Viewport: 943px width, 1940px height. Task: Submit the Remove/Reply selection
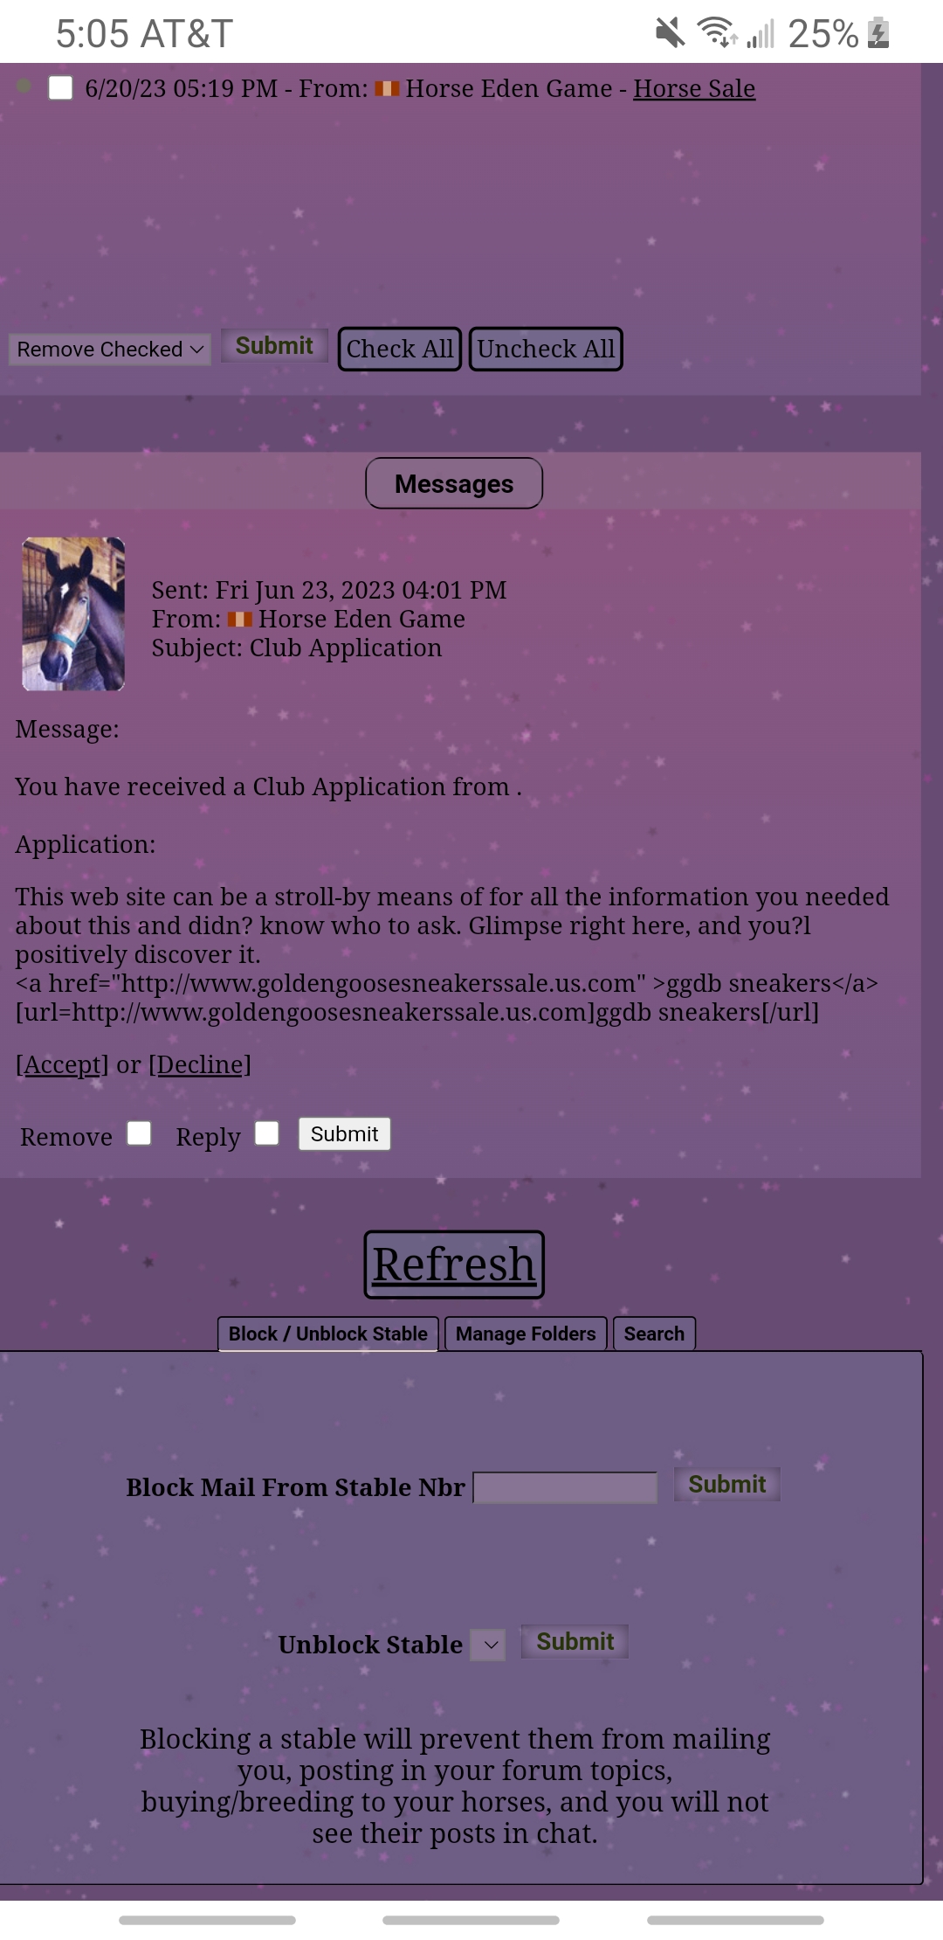pos(344,1134)
